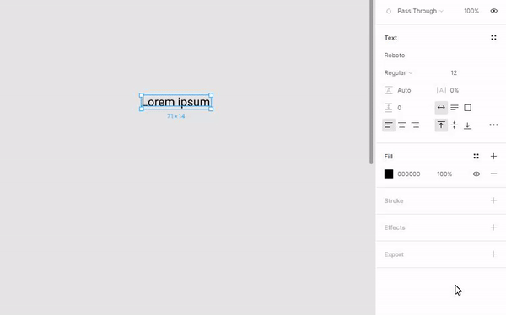This screenshot has width=506, height=315.
Task: Click the Stroke section header
Action: tap(394, 200)
